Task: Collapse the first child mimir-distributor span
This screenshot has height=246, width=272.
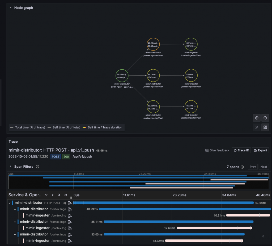Action: pos(15,209)
